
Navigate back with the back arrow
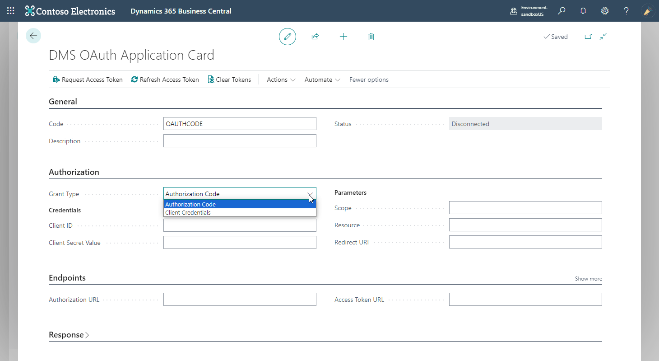point(33,35)
